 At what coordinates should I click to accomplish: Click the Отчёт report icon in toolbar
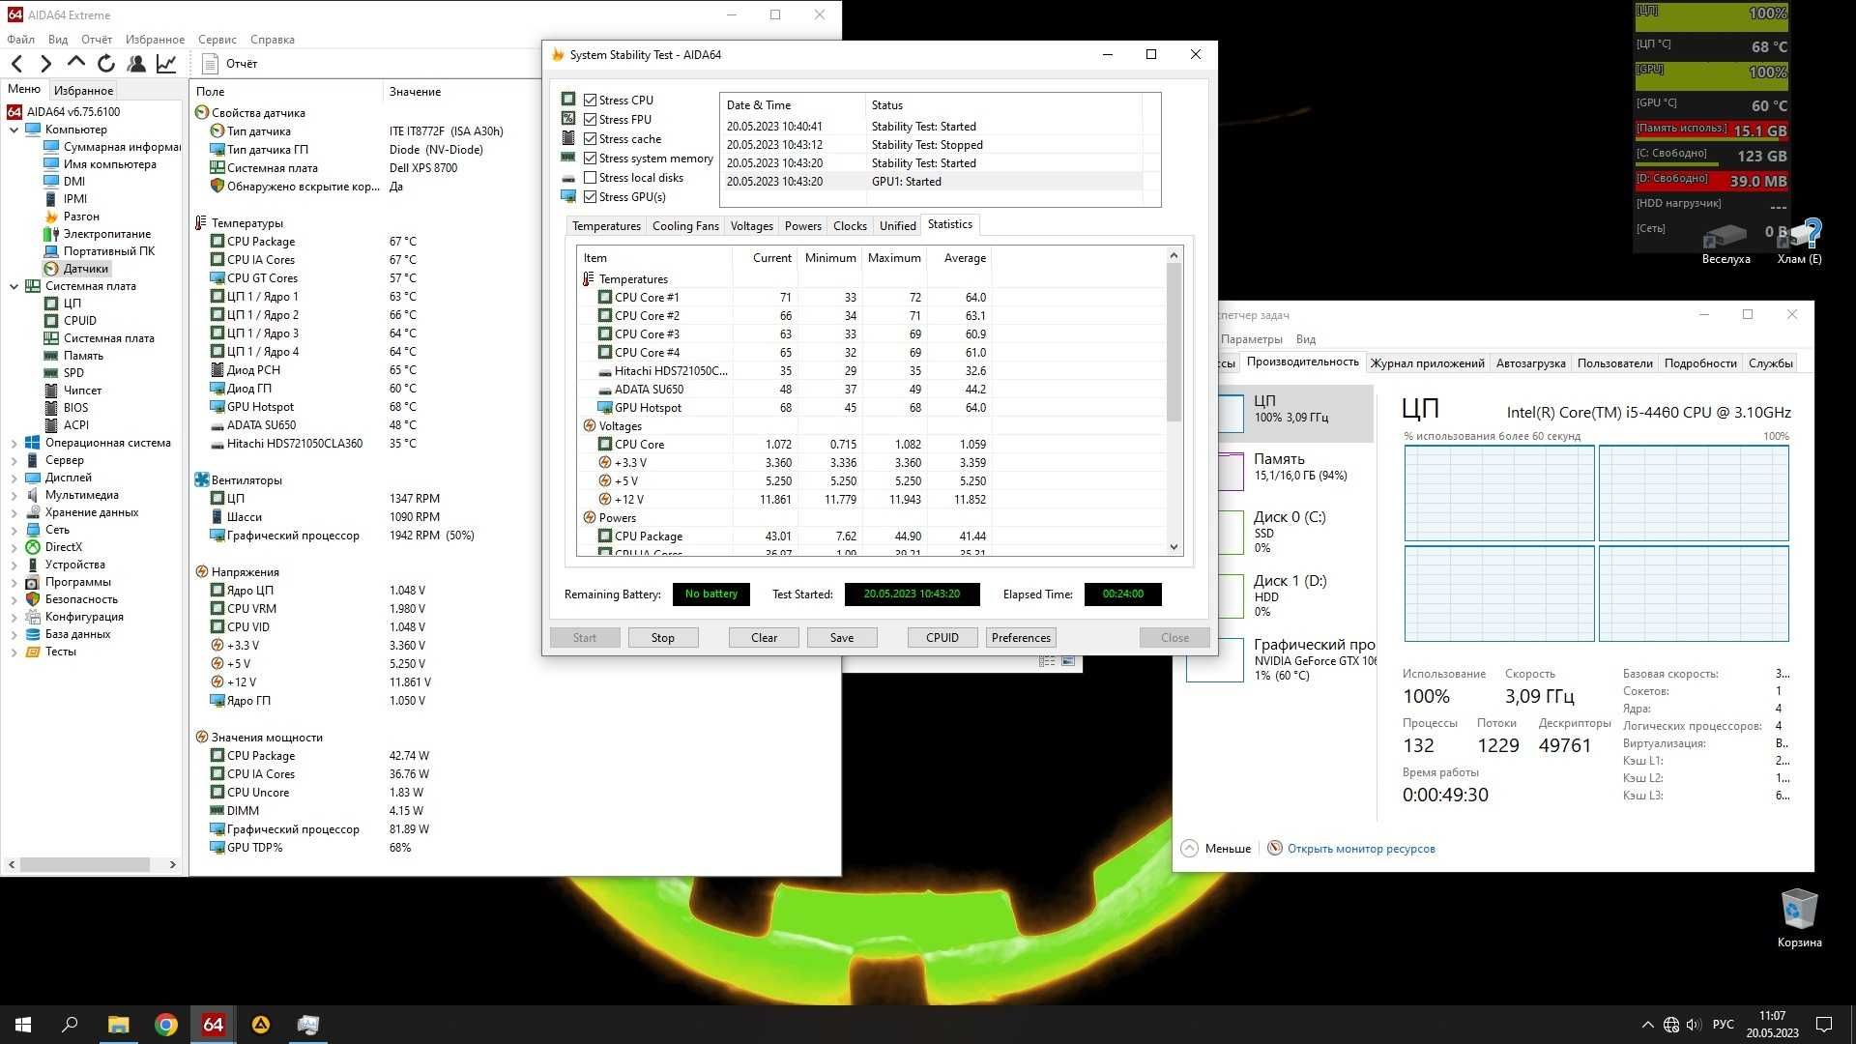click(x=210, y=64)
